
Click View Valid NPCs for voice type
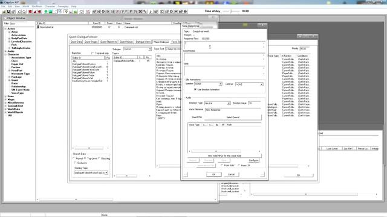224,156
